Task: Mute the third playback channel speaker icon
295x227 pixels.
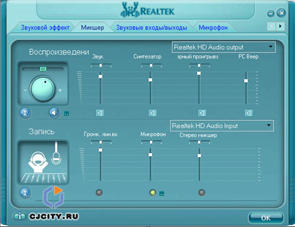Action: pos(202,113)
